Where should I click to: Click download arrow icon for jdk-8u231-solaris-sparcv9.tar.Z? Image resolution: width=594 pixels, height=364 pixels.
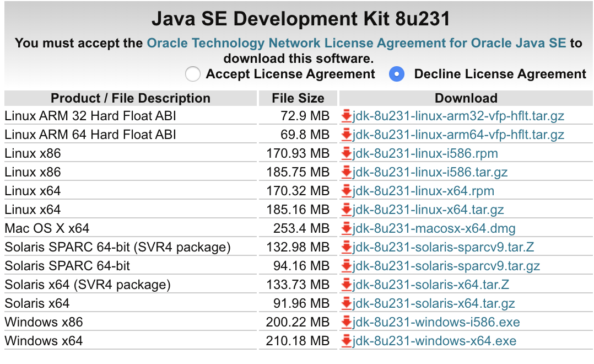[346, 247]
